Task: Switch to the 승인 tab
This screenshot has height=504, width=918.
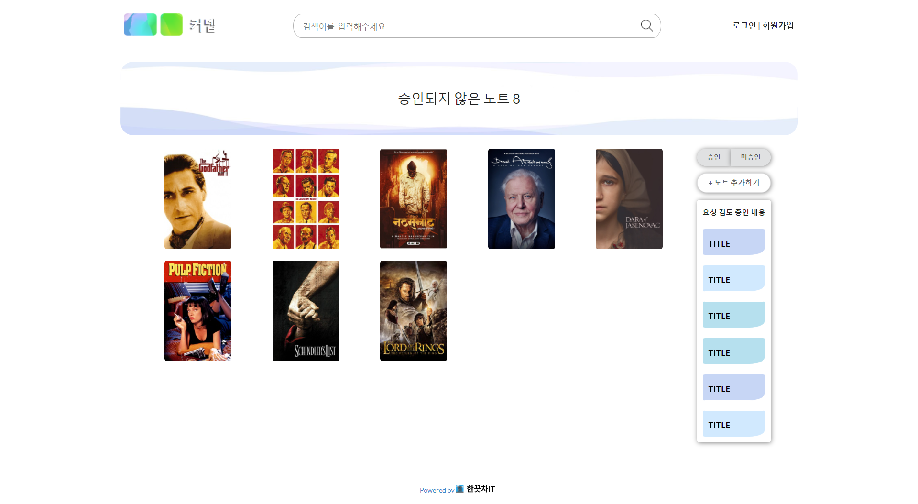Action: click(713, 157)
